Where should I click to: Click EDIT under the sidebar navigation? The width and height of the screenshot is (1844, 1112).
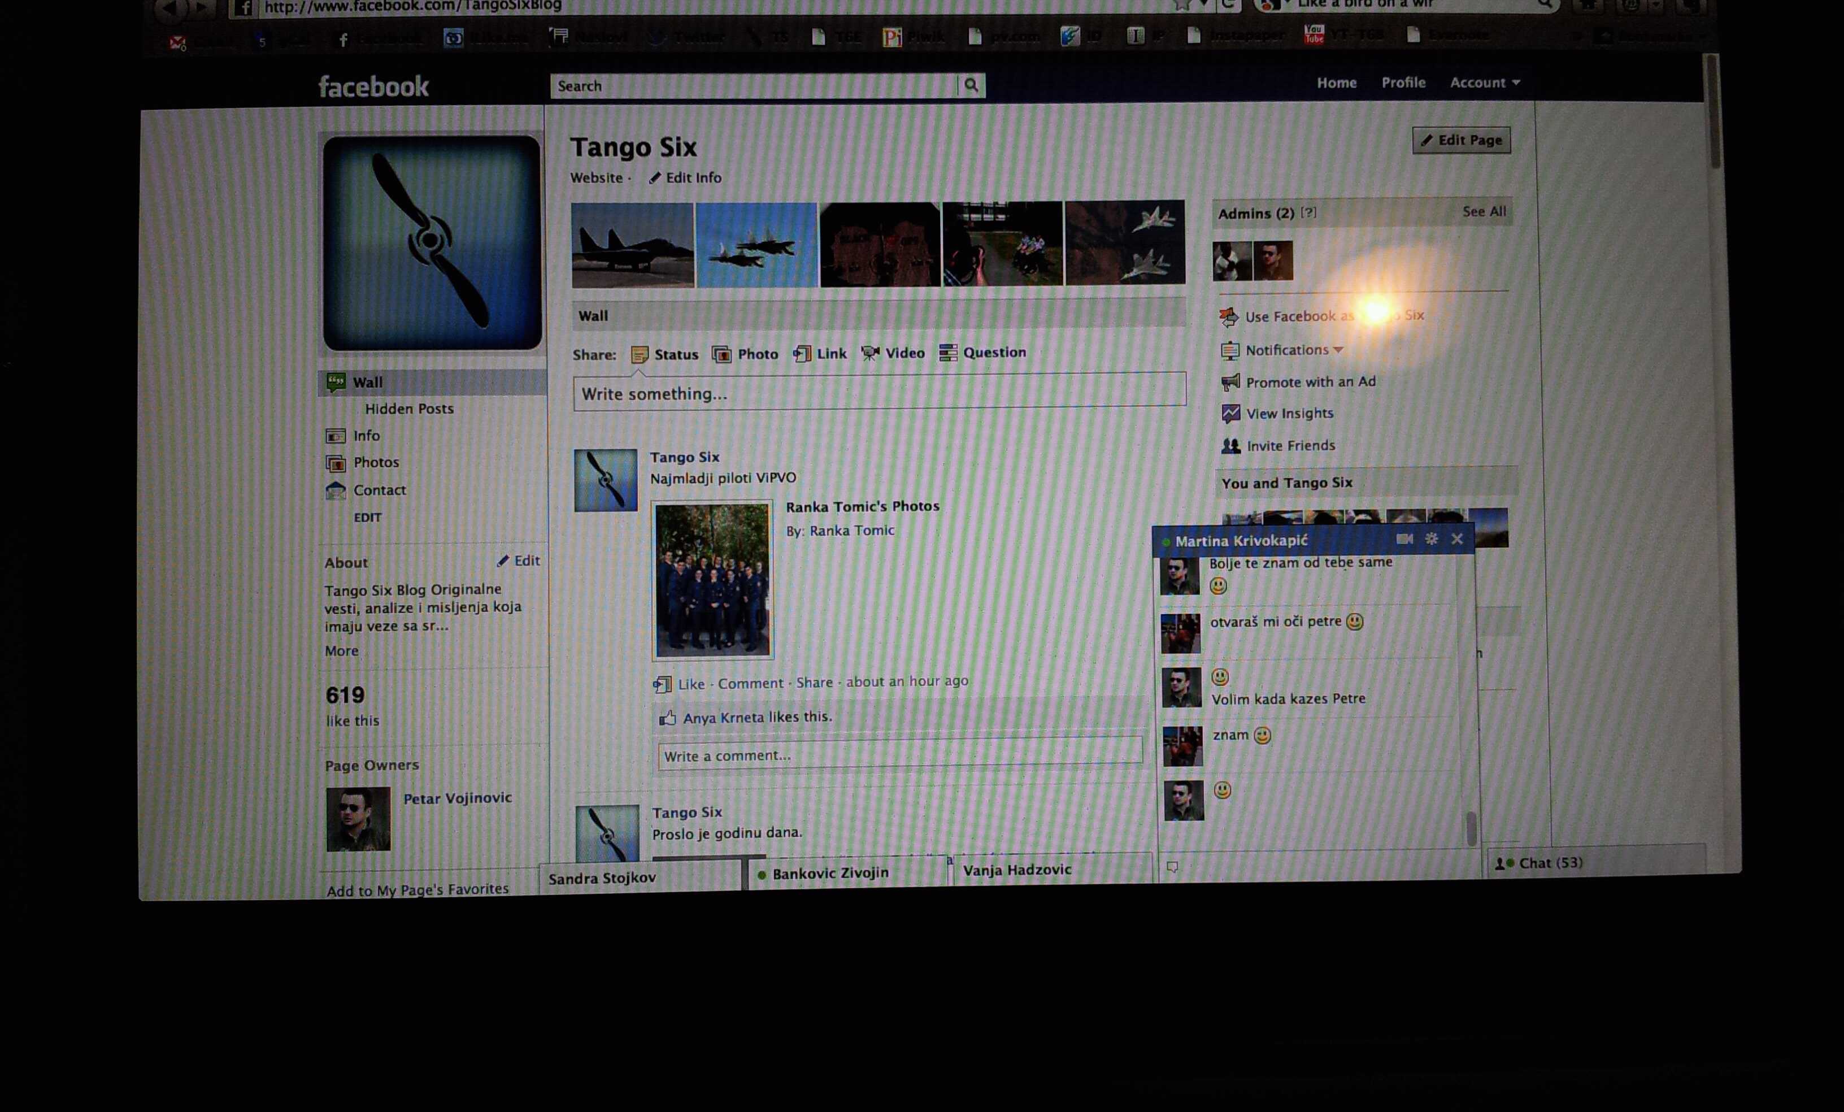click(x=367, y=518)
